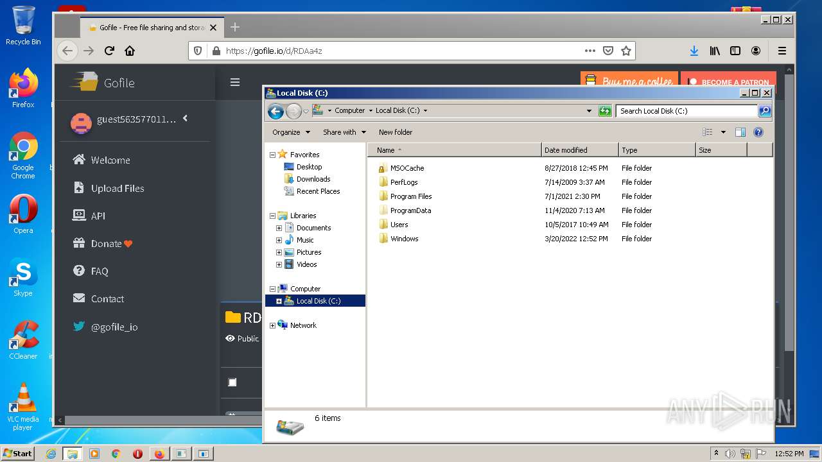Image resolution: width=822 pixels, height=462 pixels.
Task: Reload the page in Firefox
Action: 109,51
